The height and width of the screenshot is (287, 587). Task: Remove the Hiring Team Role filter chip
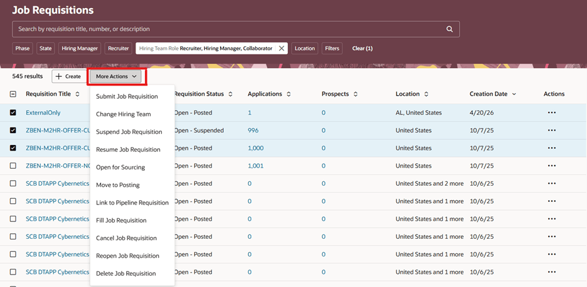282,49
